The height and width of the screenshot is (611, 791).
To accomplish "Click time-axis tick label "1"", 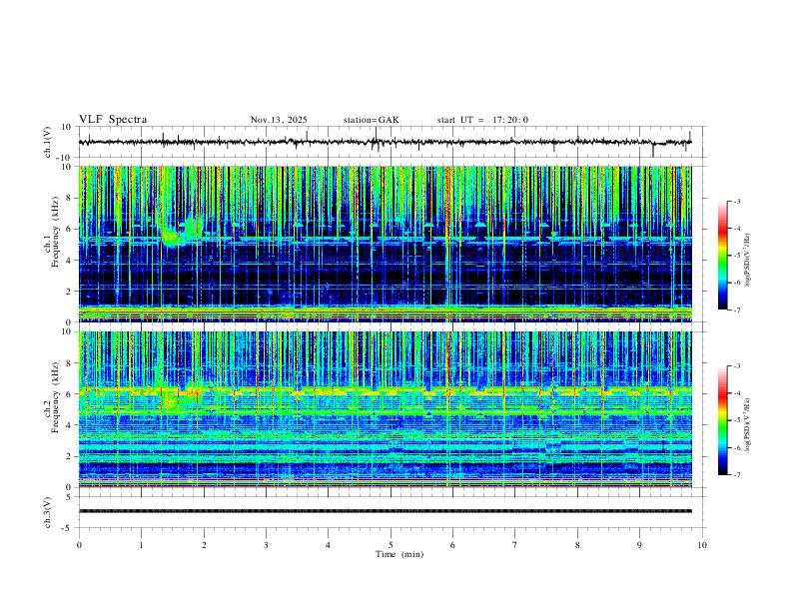I will 141,545.
